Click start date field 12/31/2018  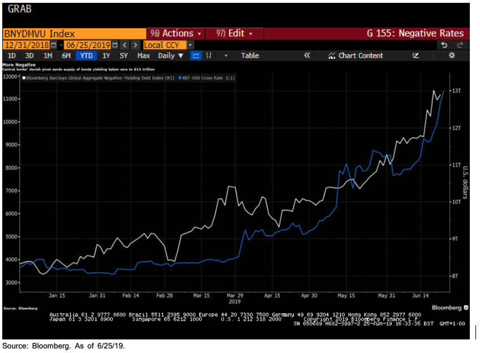27,45
